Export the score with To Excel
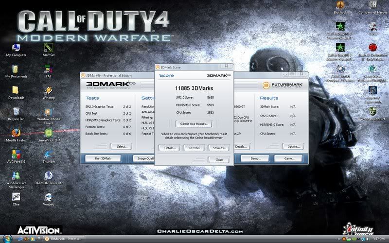The width and height of the screenshot is (389, 243). coord(194,148)
